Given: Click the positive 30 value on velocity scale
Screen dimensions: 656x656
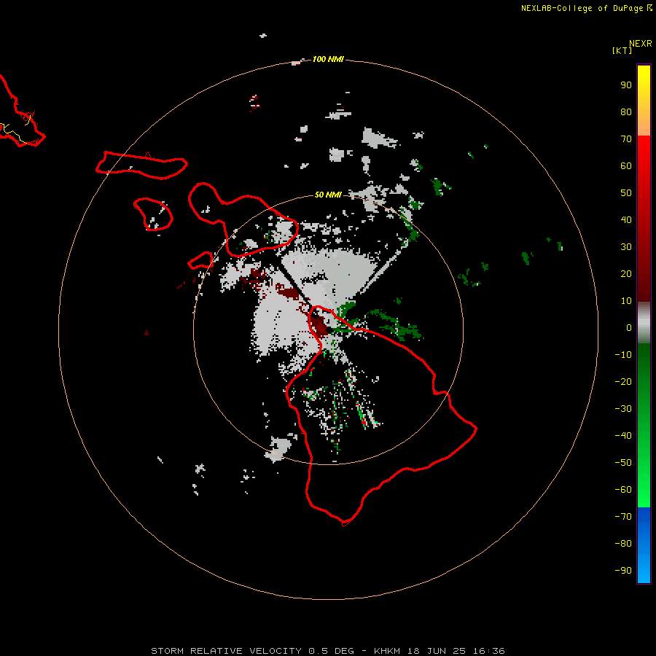Looking at the screenshot, I should click(x=626, y=247).
